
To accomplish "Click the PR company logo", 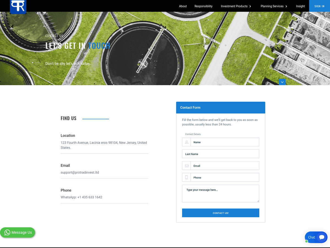I will [x=18, y=6].
